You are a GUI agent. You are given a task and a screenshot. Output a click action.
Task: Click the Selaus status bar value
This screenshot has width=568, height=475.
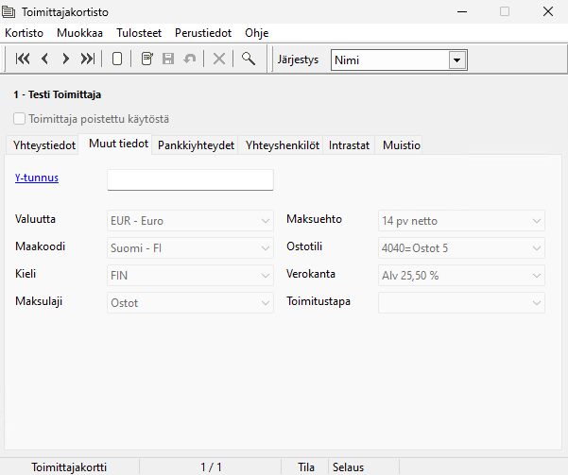348,467
